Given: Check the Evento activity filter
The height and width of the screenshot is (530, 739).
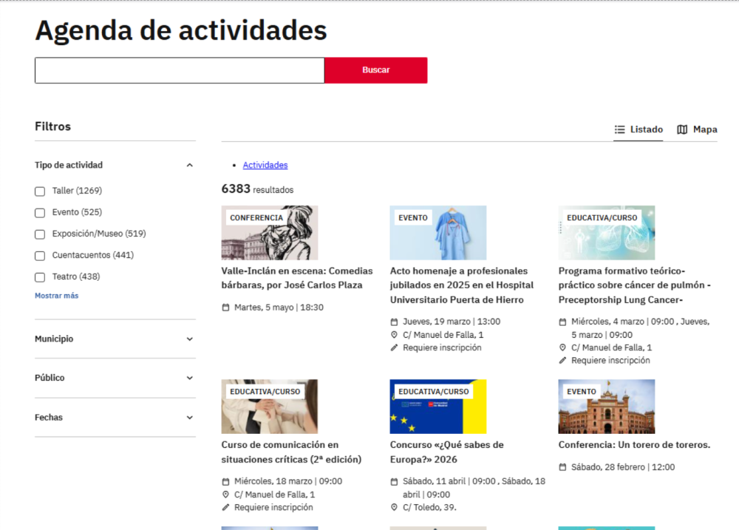Looking at the screenshot, I should pos(39,212).
